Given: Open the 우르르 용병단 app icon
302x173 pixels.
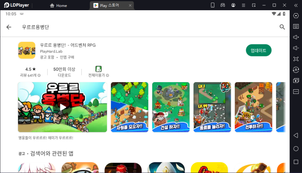Looking at the screenshot, I should [27, 51].
